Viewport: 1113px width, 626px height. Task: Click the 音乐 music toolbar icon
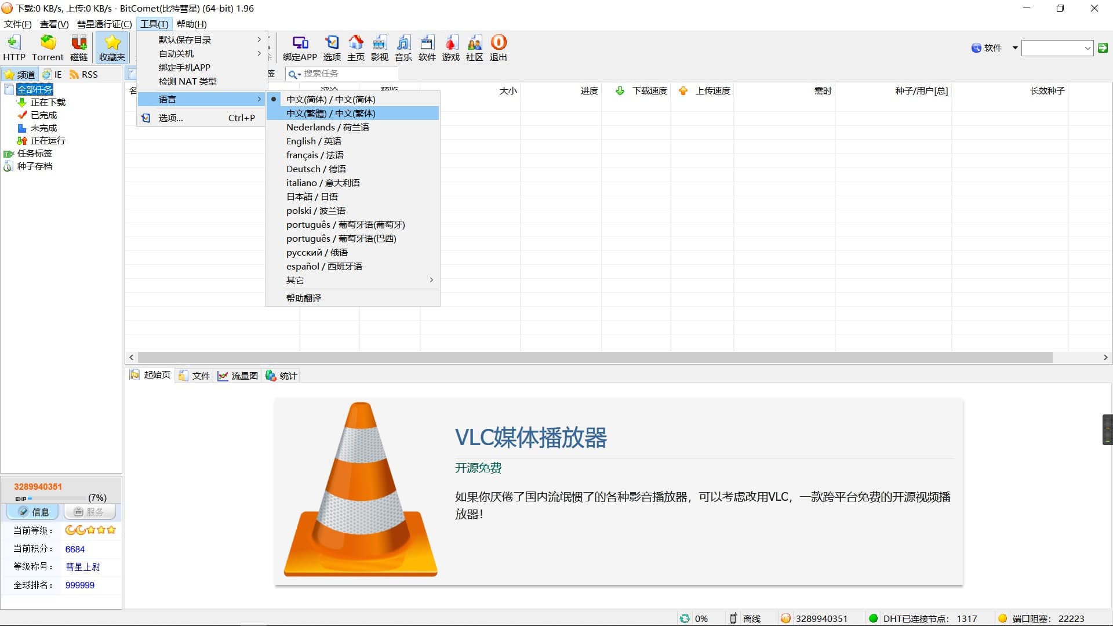[x=403, y=48]
